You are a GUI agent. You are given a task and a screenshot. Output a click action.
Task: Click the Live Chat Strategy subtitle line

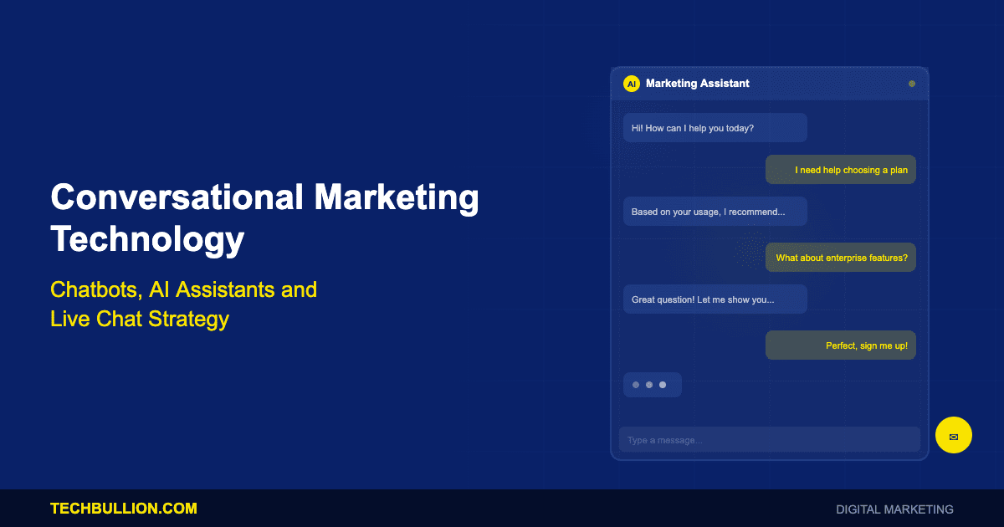(140, 319)
